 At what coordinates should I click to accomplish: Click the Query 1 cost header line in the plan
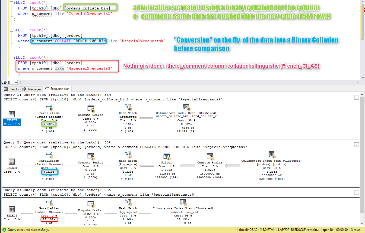[57, 95]
